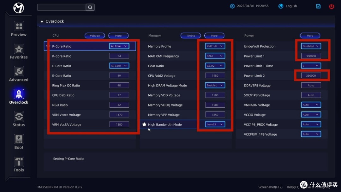This screenshot has height=192, width=341.
Task: Open P-Core Ratio All Core dropdown
Action: click(x=119, y=46)
